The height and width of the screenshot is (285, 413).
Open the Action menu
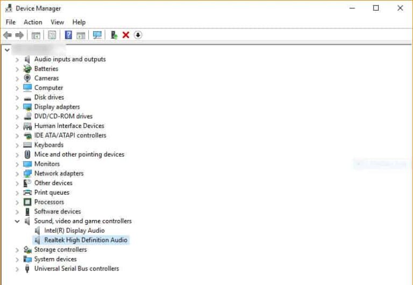point(33,22)
